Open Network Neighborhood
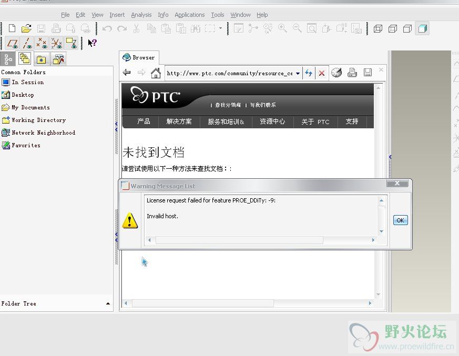 pos(38,133)
